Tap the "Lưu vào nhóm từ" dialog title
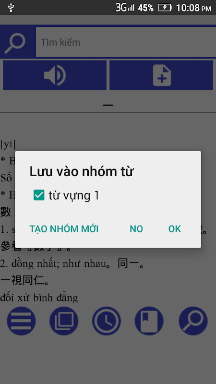Viewport: 216px width, 384px height. tap(81, 171)
